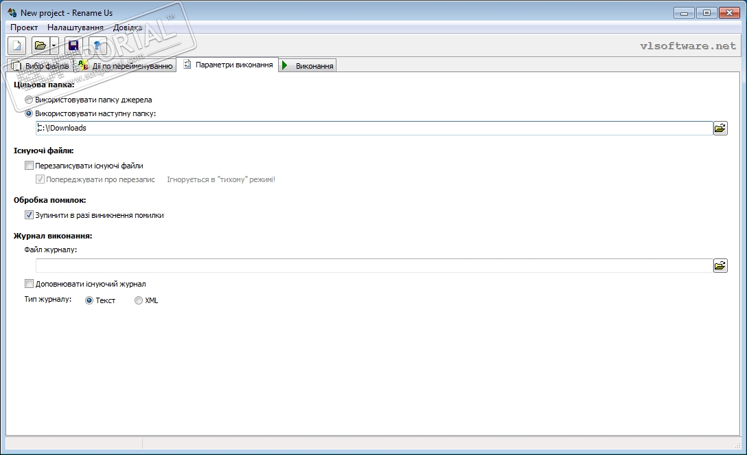Click the Open project folder icon

click(41, 46)
